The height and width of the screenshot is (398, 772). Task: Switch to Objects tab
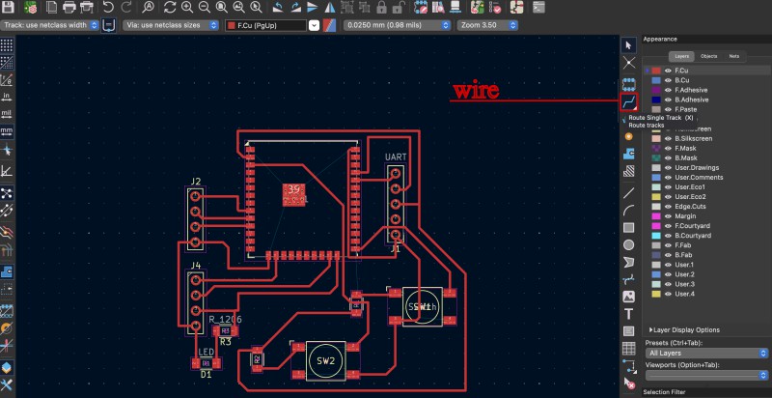[709, 56]
